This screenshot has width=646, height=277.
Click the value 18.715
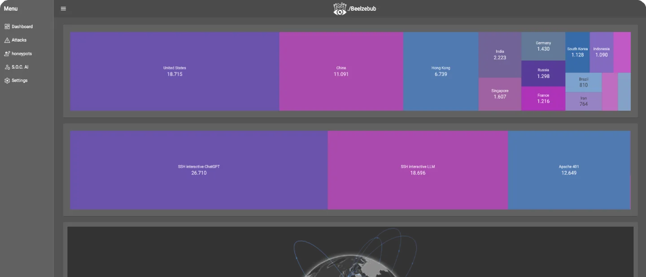point(175,74)
